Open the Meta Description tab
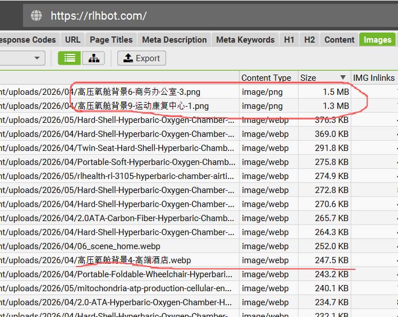The height and width of the screenshot is (317, 398). click(175, 40)
